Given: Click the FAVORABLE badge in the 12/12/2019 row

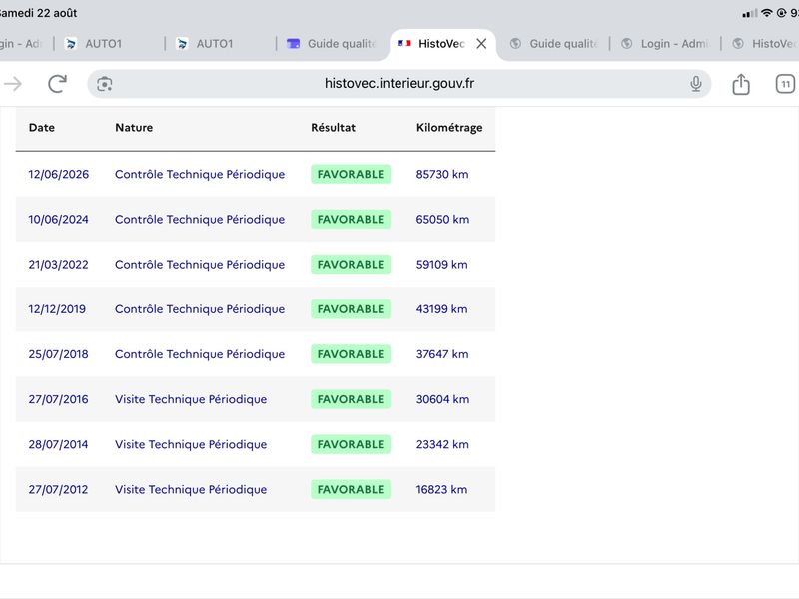Looking at the screenshot, I should click(x=351, y=309).
